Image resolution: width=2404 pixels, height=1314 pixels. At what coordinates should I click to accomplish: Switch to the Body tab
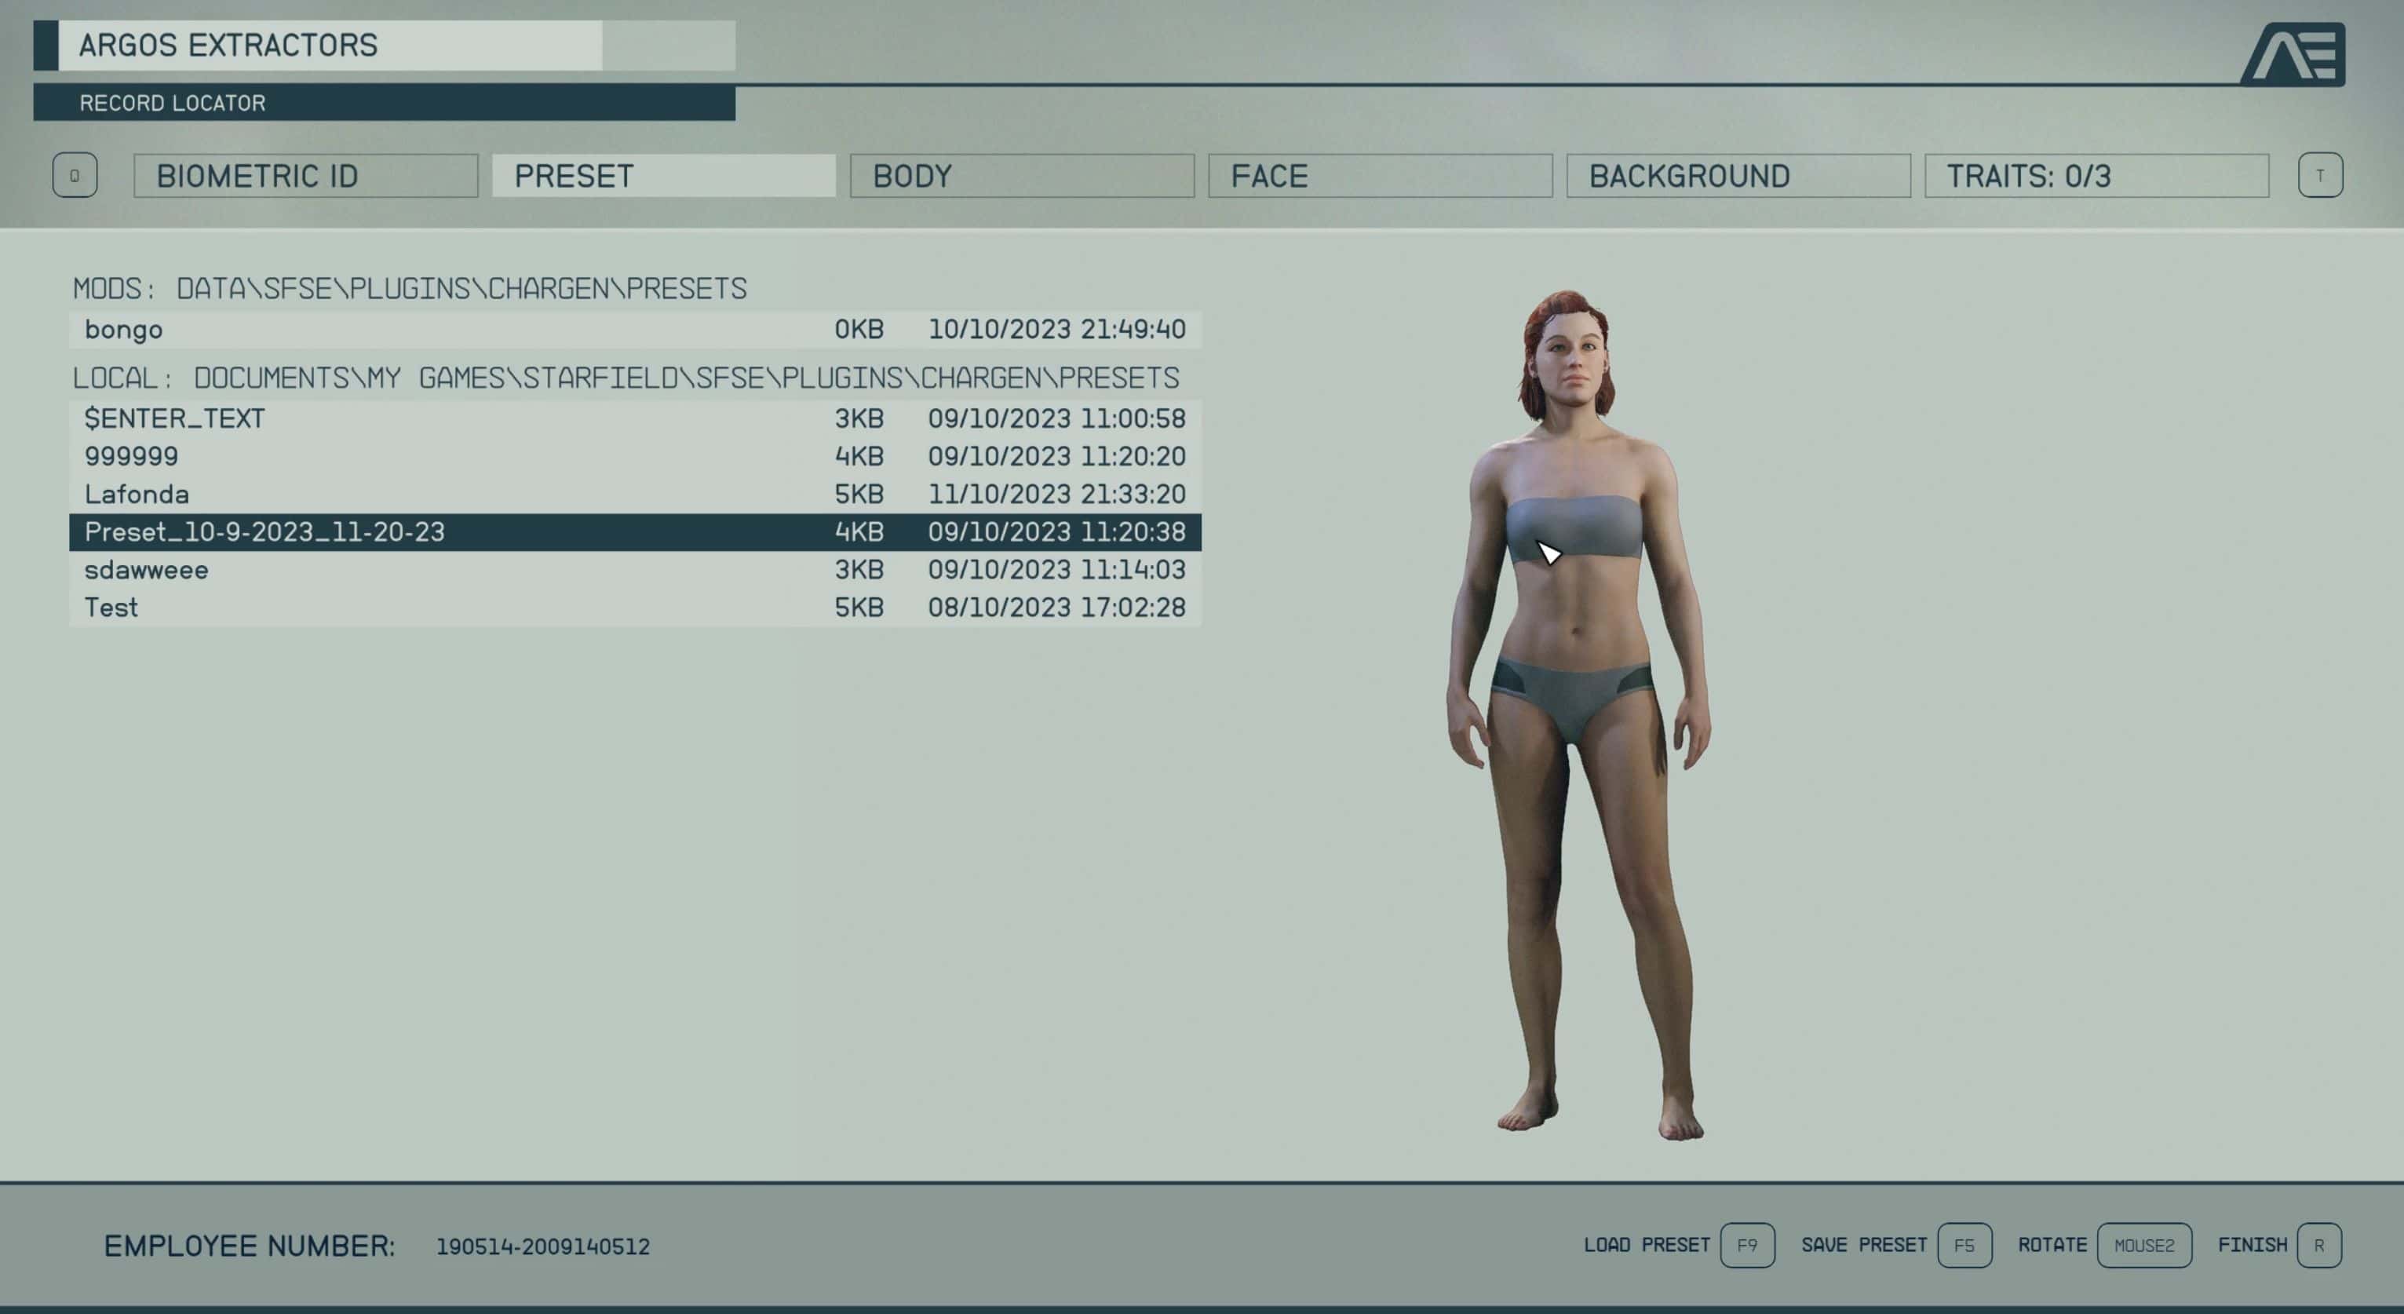[1021, 176]
